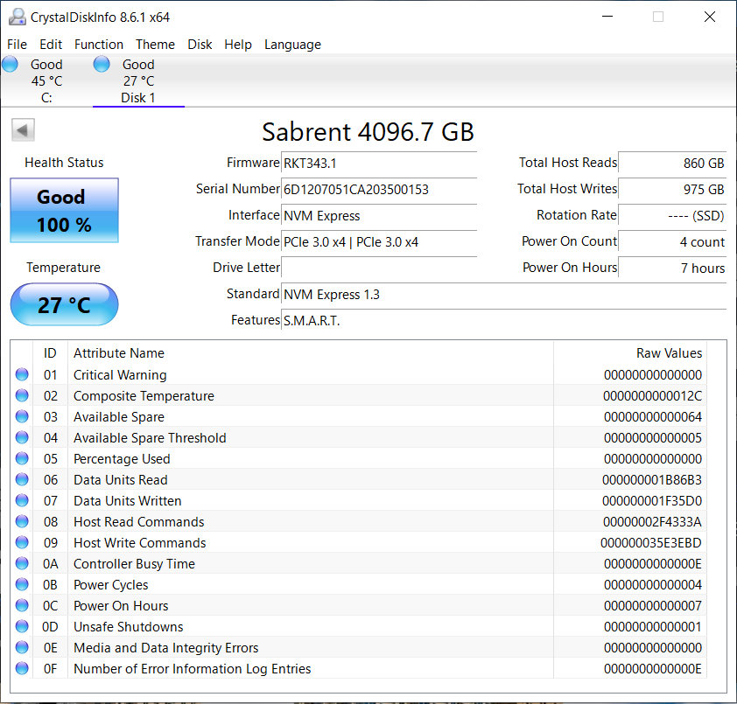
Task: Click the 27 °C temperature button
Action: [x=64, y=305]
